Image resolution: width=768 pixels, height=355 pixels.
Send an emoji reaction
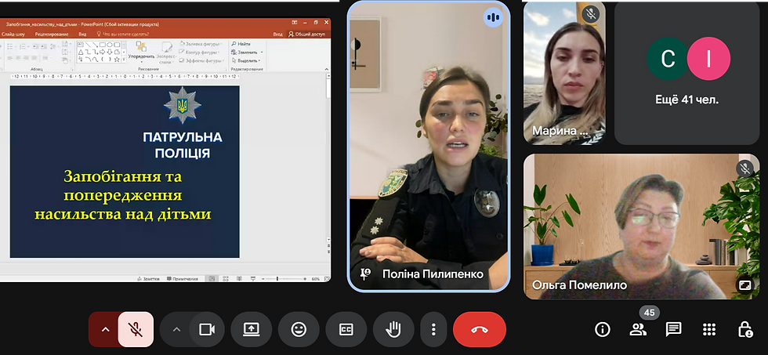click(299, 330)
